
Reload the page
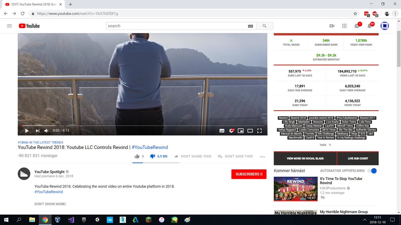click(22, 14)
